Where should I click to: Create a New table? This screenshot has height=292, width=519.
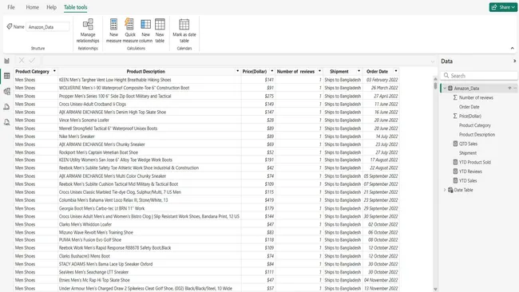point(160,30)
